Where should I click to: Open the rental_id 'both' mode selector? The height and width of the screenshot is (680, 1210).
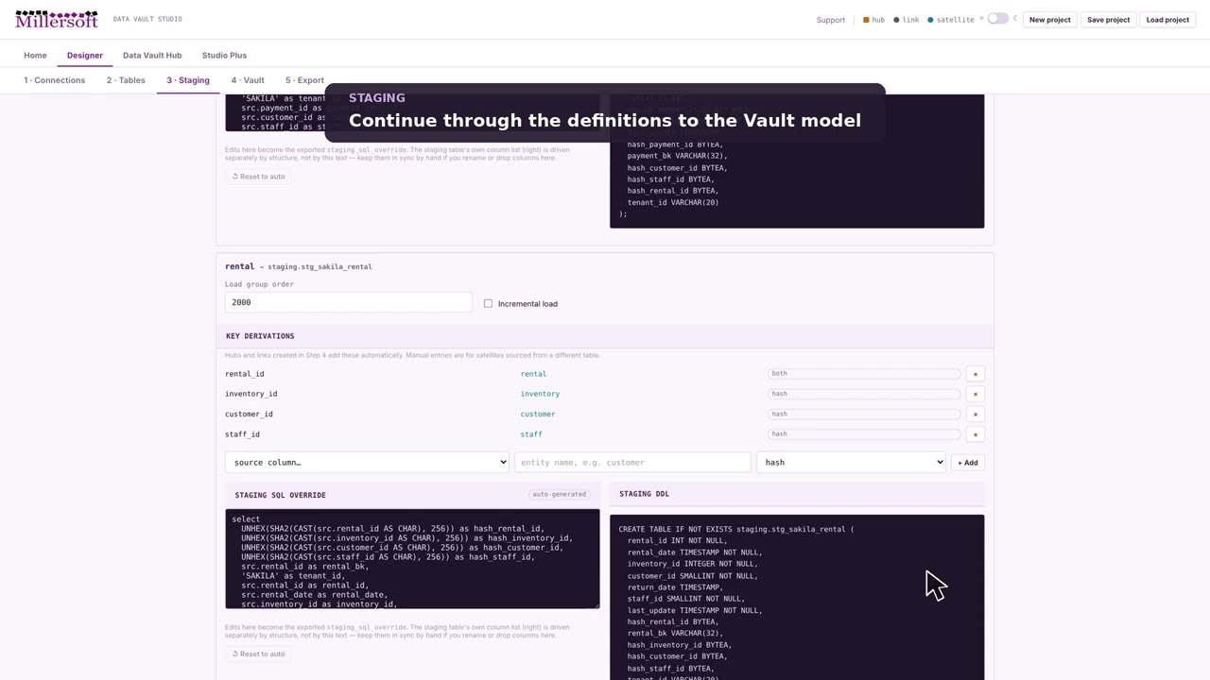click(865, 374)
